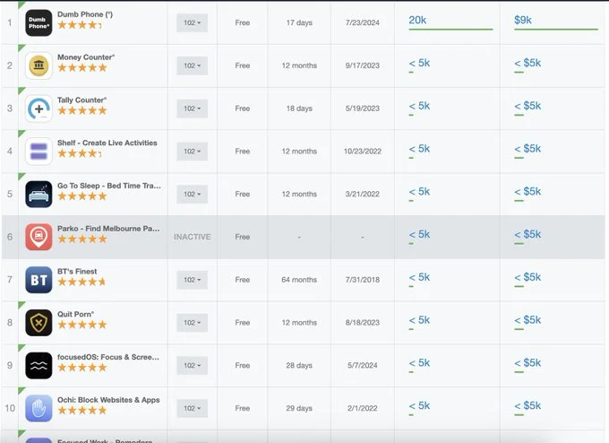This screenshot has height=443, width=609.
Task: Select the Tally Counter app icon
Action: coord(39,109)
